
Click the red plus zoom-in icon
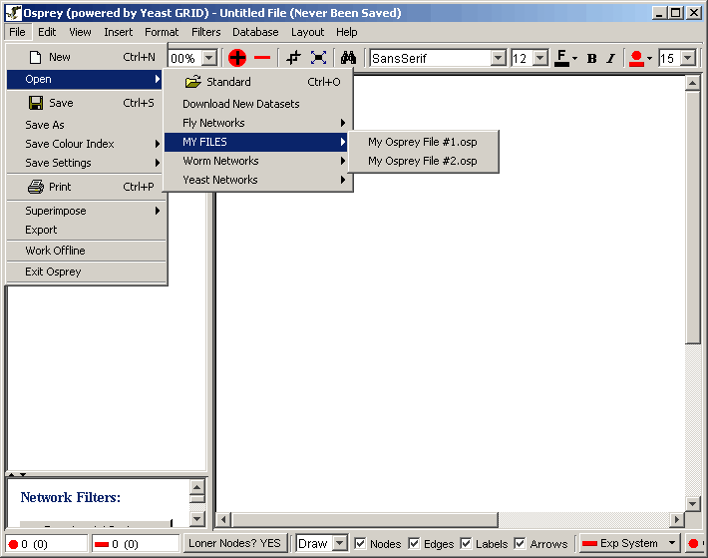(x=237, y=58)
